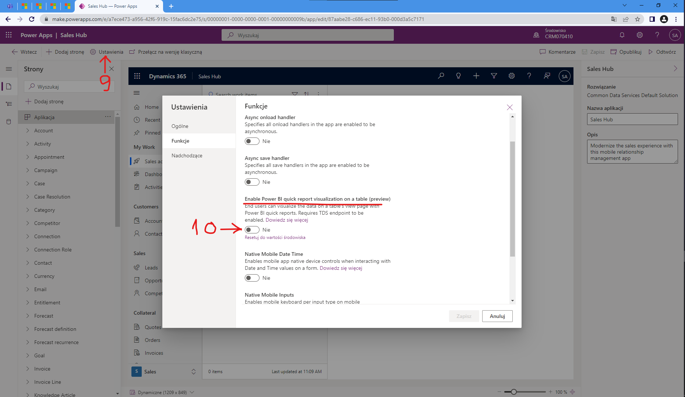Toggle Async save handler switch
The width and height of the screenshot is (685, 397).
point(252,182)
